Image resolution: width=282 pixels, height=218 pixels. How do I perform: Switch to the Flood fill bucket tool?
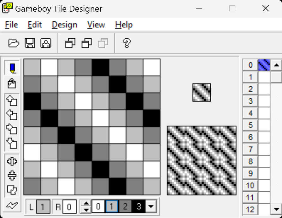[12, 84]
